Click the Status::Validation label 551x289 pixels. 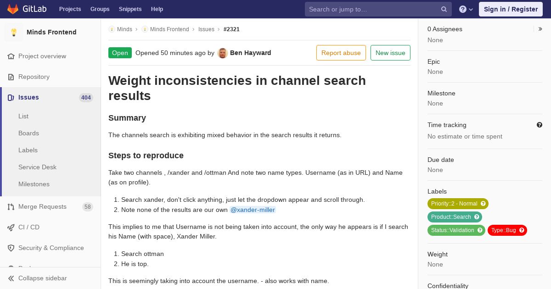456,230
